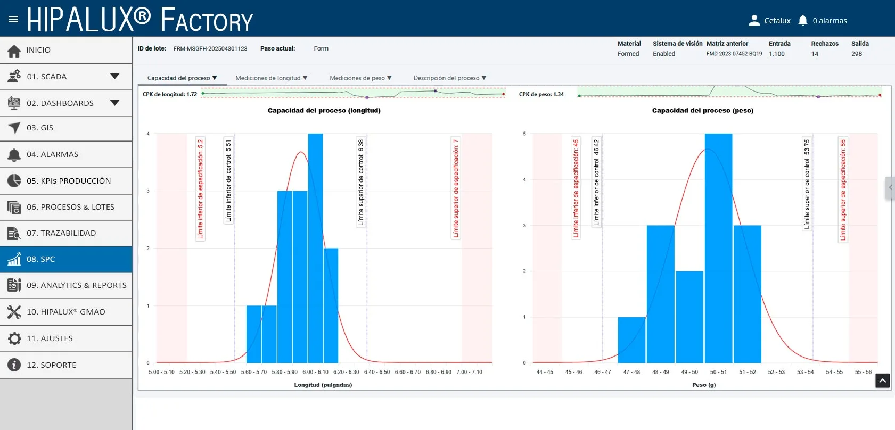This screenshot has height=430, width=895.
Task: Open the Mediciones de peso dropdown
Action: (360, 78)
